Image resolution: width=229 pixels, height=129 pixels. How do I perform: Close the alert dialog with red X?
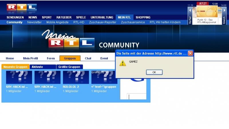190,53
